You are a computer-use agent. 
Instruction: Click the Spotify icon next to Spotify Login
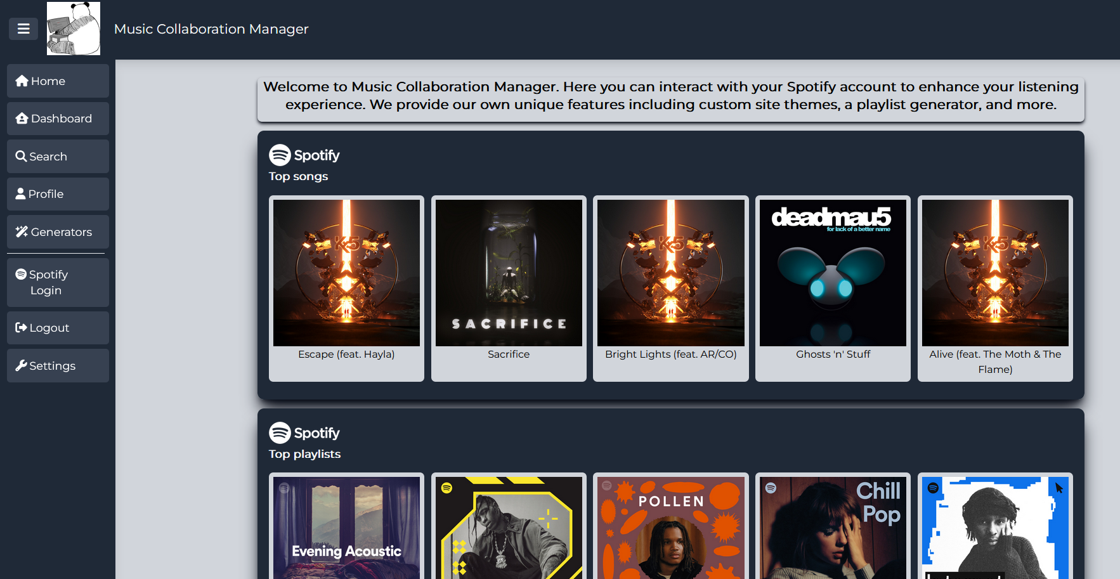(21, 274)
